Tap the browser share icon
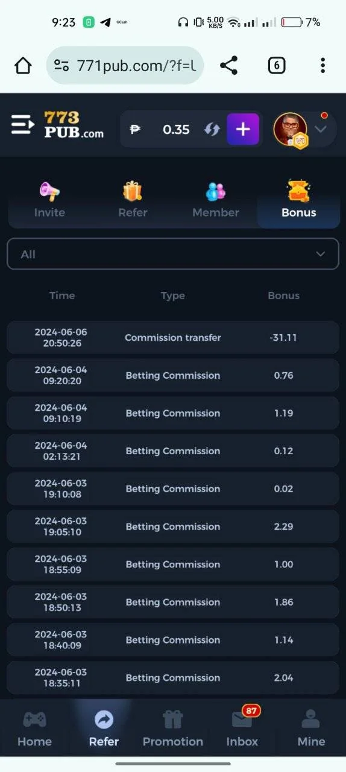This screenshot has width=346, height=772. coord(228,65)
